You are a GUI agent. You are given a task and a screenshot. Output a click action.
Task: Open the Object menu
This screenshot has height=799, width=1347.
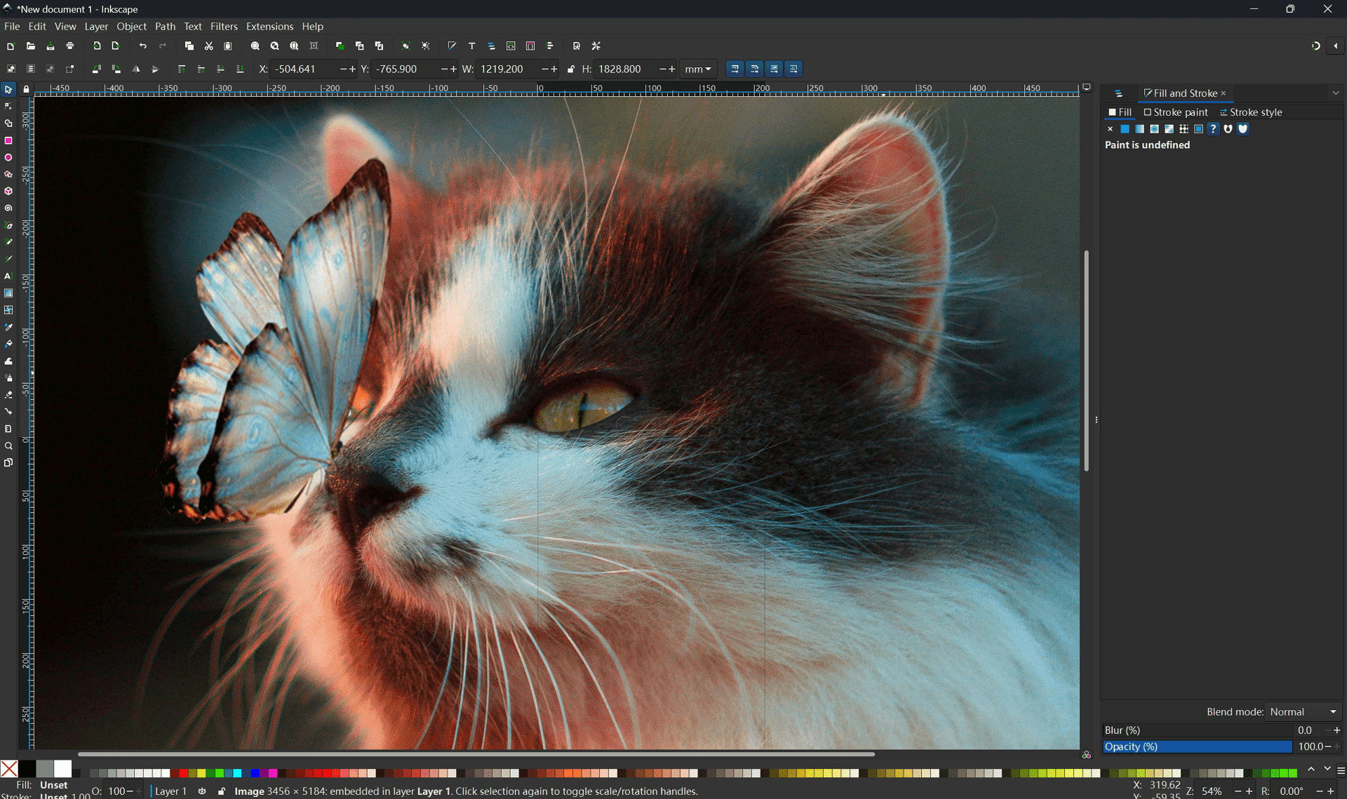pos(131,26)
